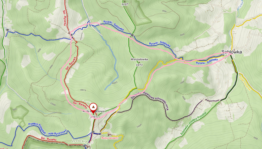
Task: Select the Wiertałówka peak name label
Action: pyautogui.click(x=139, y=59)
